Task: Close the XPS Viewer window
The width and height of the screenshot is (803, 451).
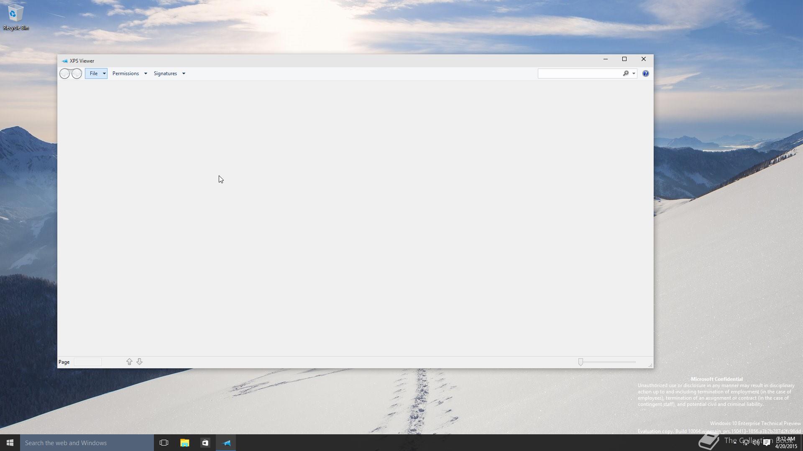Action: (x=644, y=59)
